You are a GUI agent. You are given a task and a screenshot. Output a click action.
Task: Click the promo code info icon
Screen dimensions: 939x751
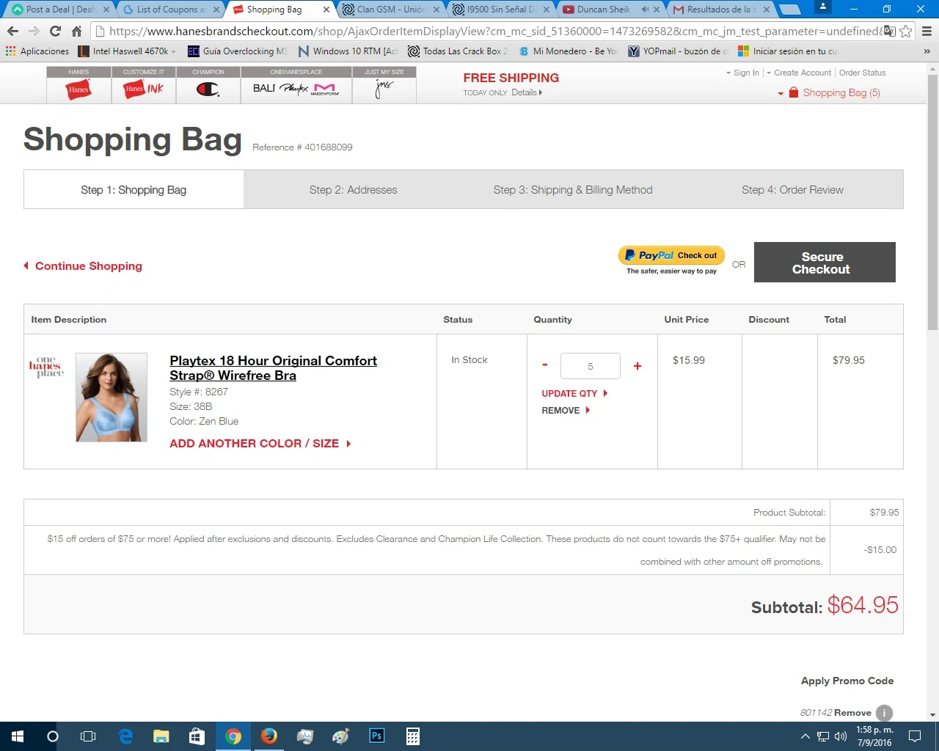pos(885,713)
